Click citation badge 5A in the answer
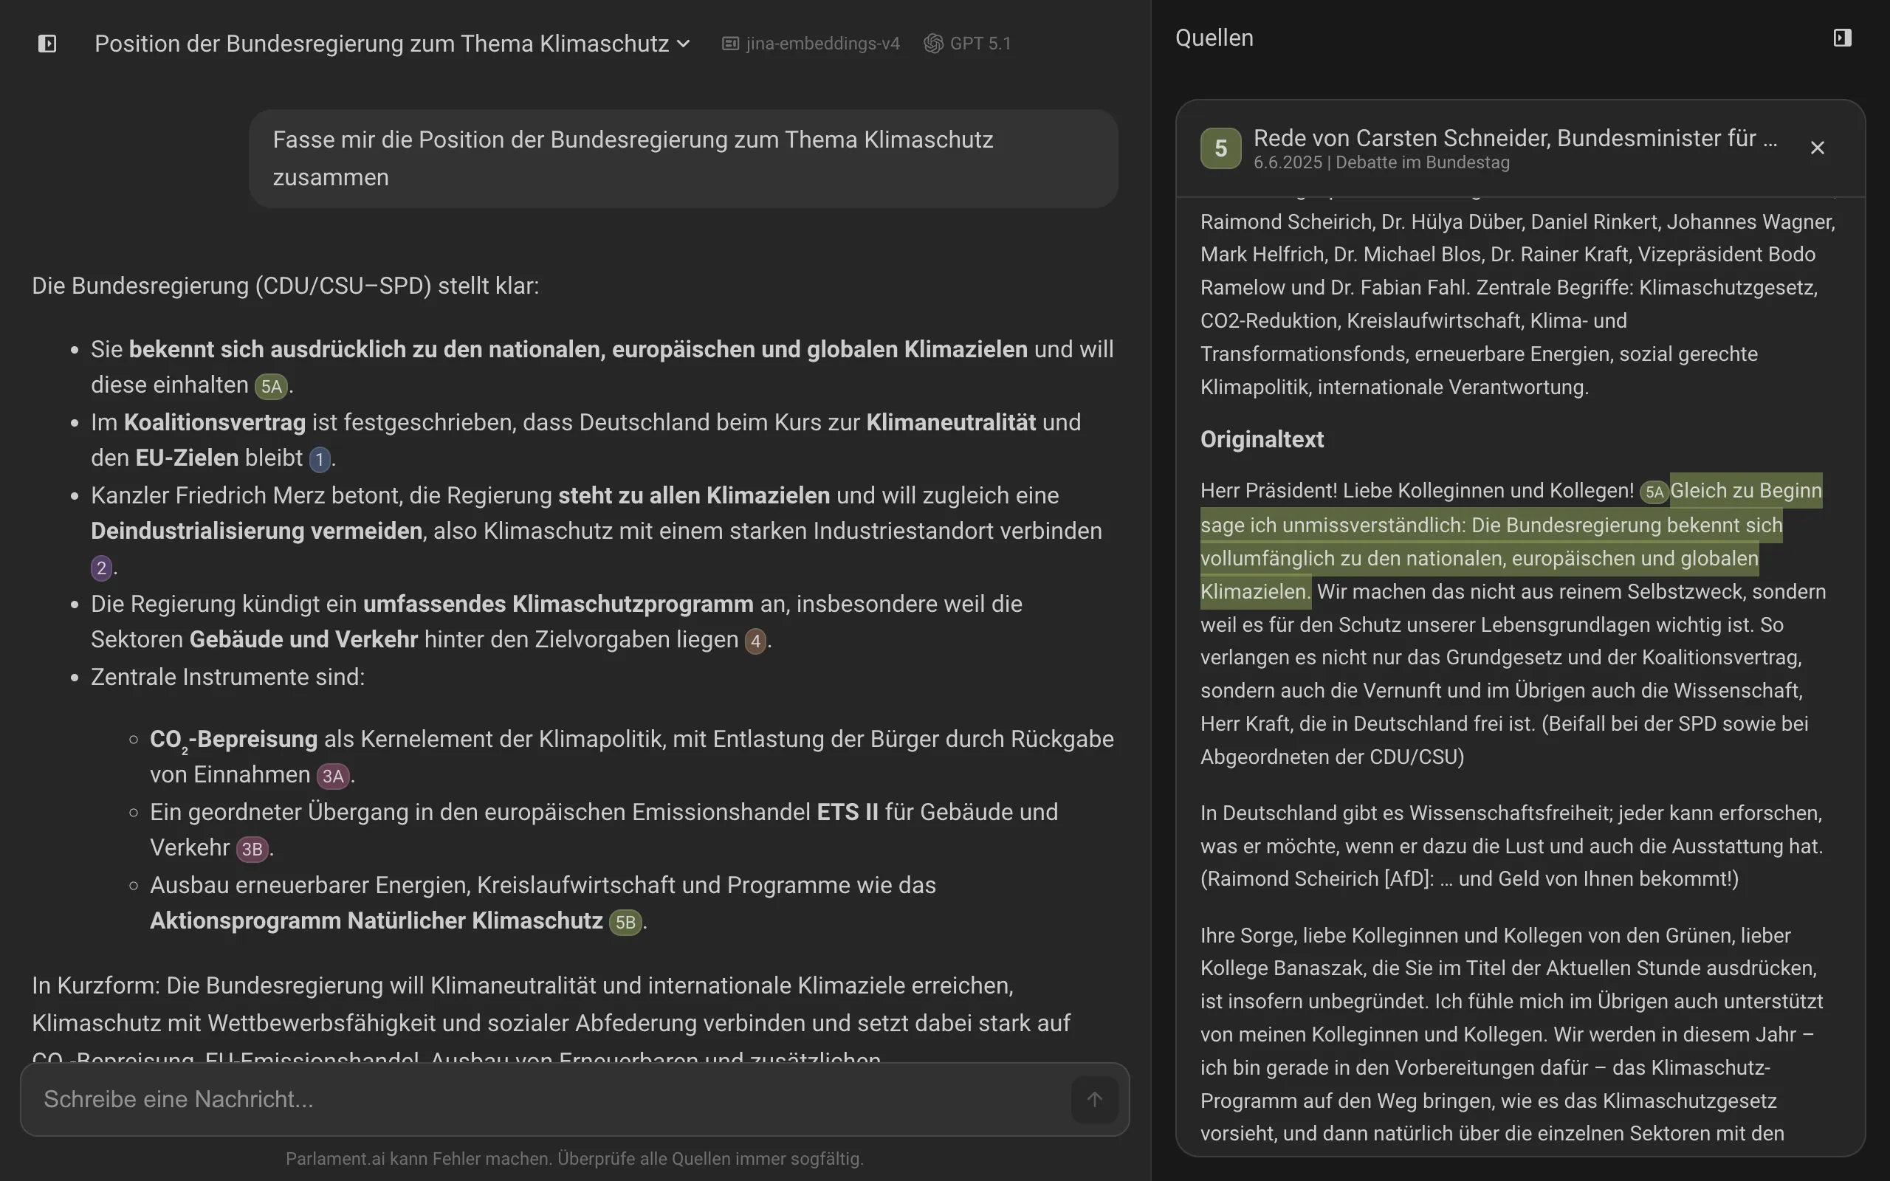The width and height of the screenshot is (1890, 1181). [x=271, y=386]
